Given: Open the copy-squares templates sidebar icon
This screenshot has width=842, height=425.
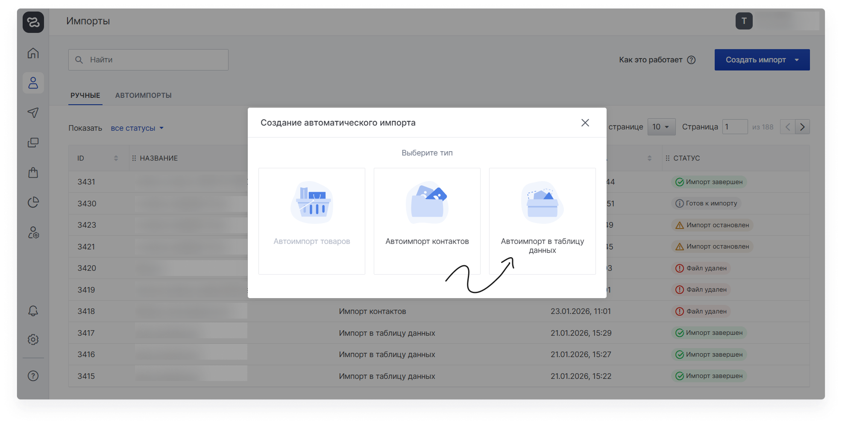Looking at the screenshot, I should click(33, 143).
